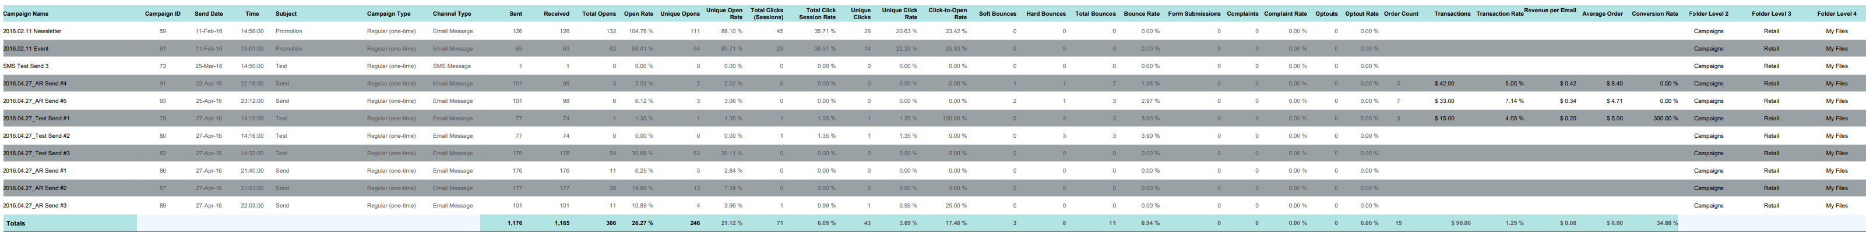Click campaign 2016.04.27_AR Send #3
The height and width of the screenshot is (236, 1866).
[x=35, y=206]
